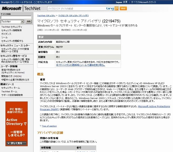Click the security alert email notification link
This screenshot has height=152, width=173.
pos(16,61)
